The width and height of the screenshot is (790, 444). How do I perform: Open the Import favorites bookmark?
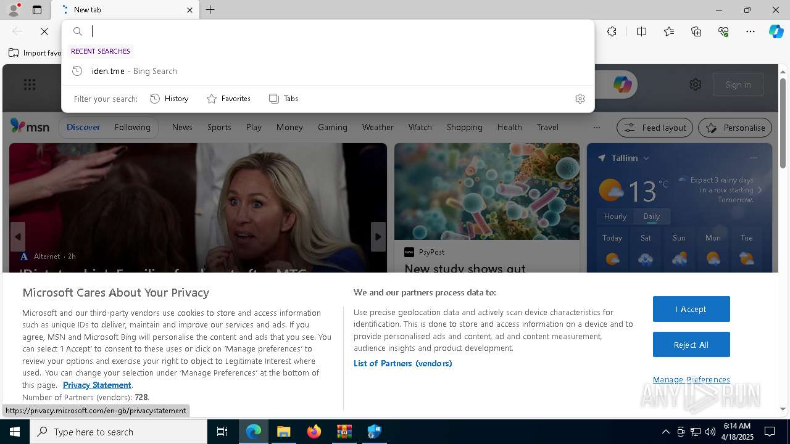(x=35, y=52)
